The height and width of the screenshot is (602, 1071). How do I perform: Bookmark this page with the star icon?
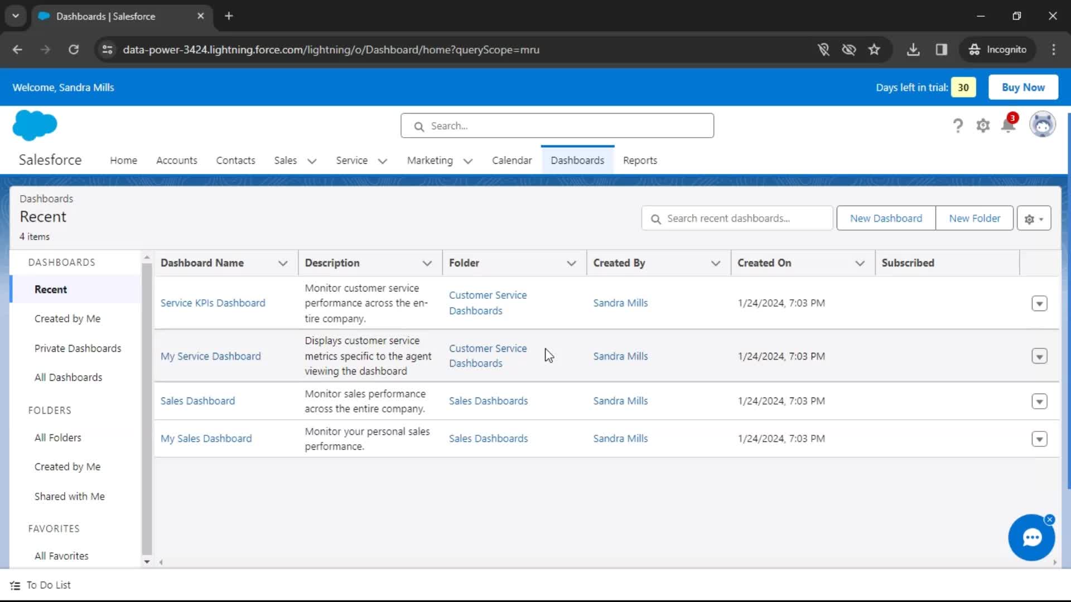pos(874,50)
